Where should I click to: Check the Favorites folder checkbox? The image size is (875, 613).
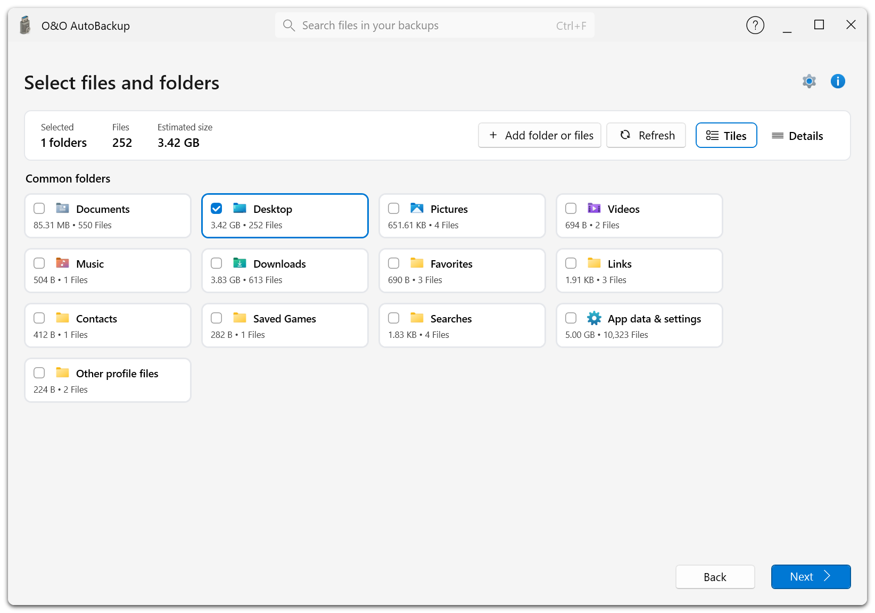click(x=394, y=263)
